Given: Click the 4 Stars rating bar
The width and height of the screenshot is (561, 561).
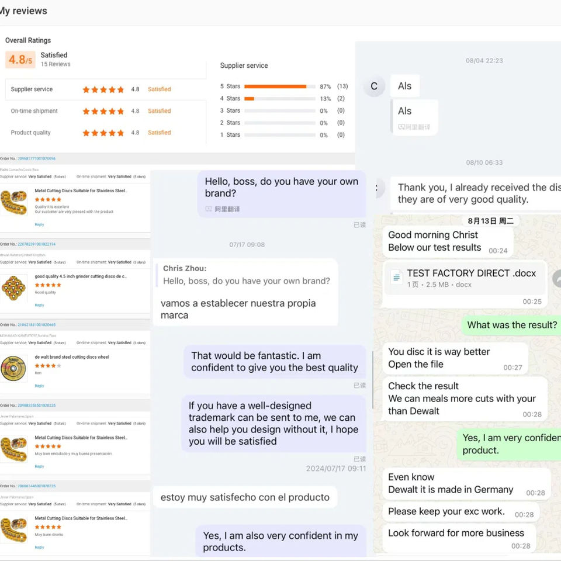Looking at the screenshot, I should [279, 99].
